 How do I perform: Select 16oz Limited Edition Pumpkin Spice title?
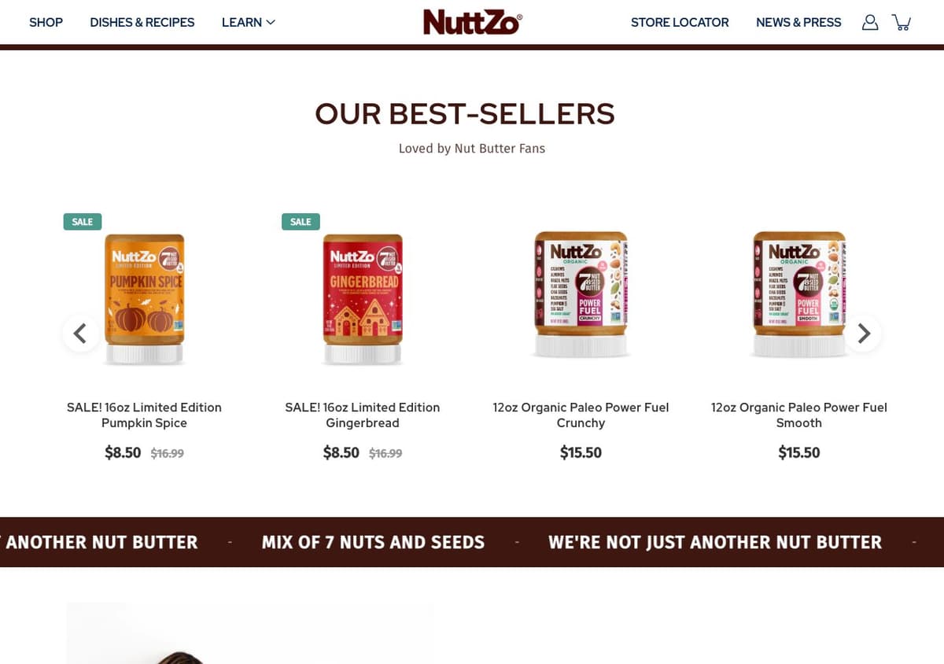pos(144,415)
